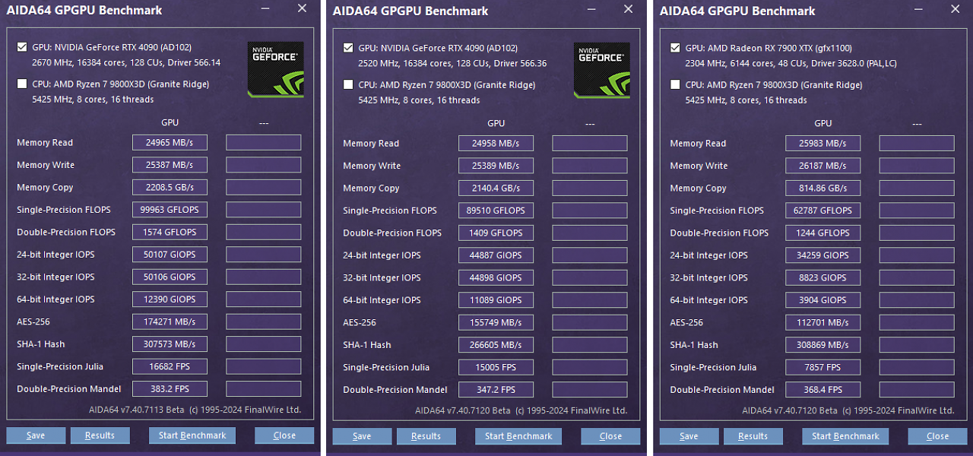Open Results in the Driver 566.14 window

(x=100, y=435)
